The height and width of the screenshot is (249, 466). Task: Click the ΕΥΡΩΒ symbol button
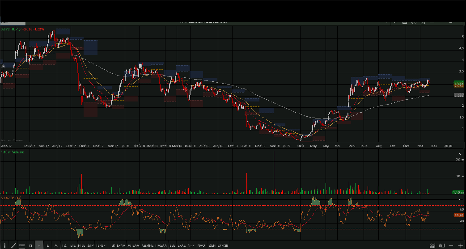(x=223, y=245)
